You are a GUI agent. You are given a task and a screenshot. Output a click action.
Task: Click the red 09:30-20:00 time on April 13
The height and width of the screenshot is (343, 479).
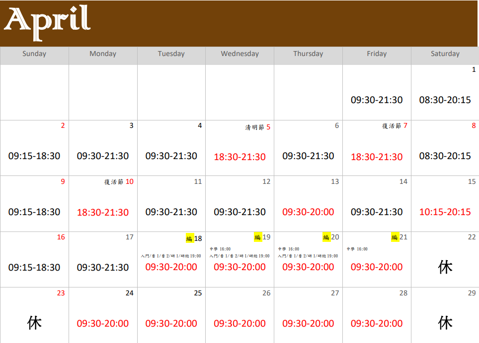pyautogui.click(x=308, y=212)
